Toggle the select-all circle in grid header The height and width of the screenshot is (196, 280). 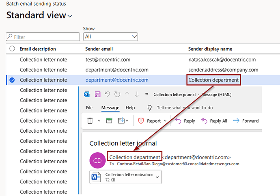[12, 49]
